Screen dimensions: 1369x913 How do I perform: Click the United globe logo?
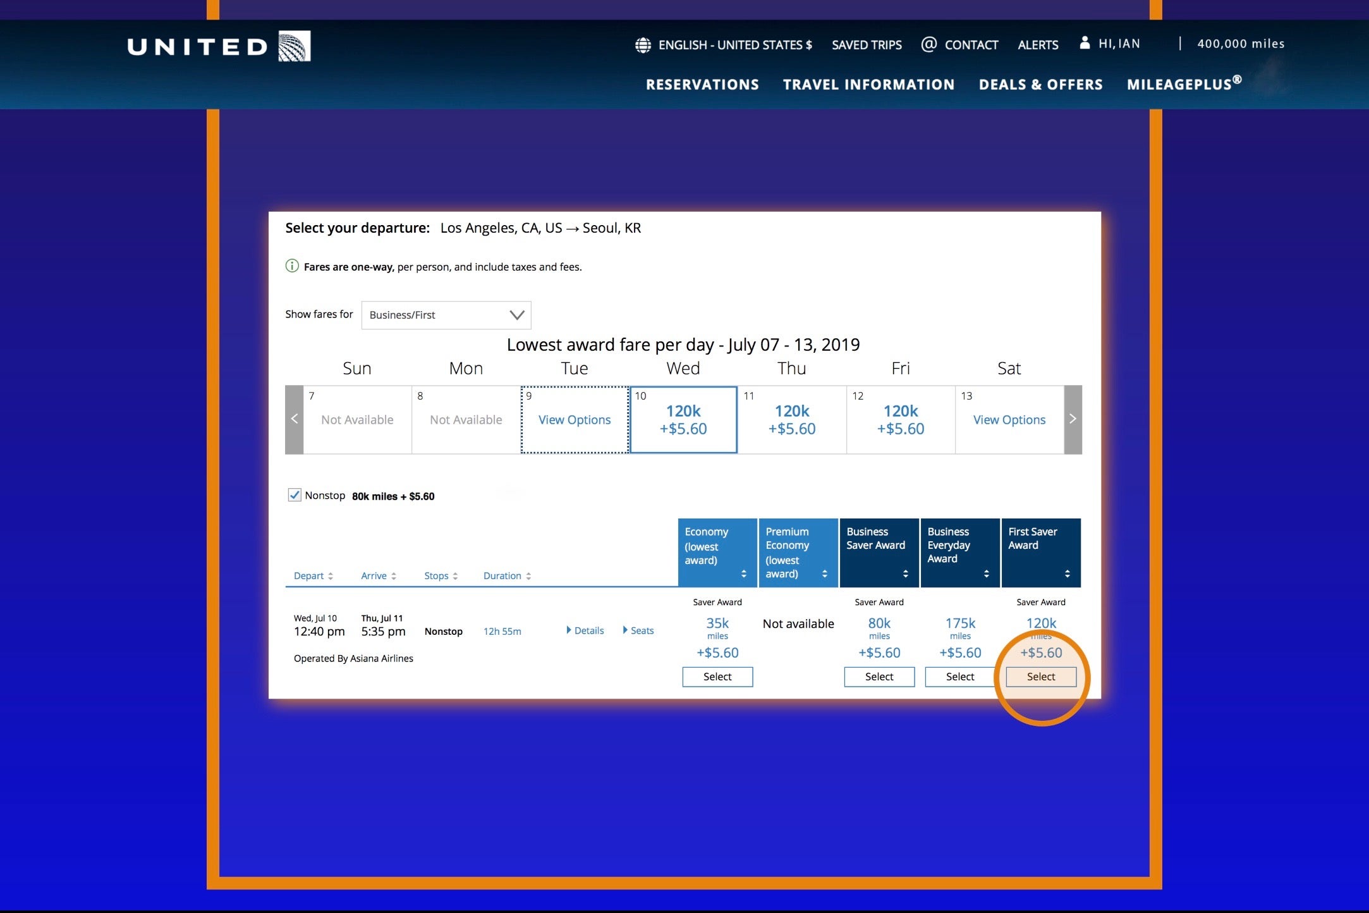pyautogui.click(x=295, y=46)
